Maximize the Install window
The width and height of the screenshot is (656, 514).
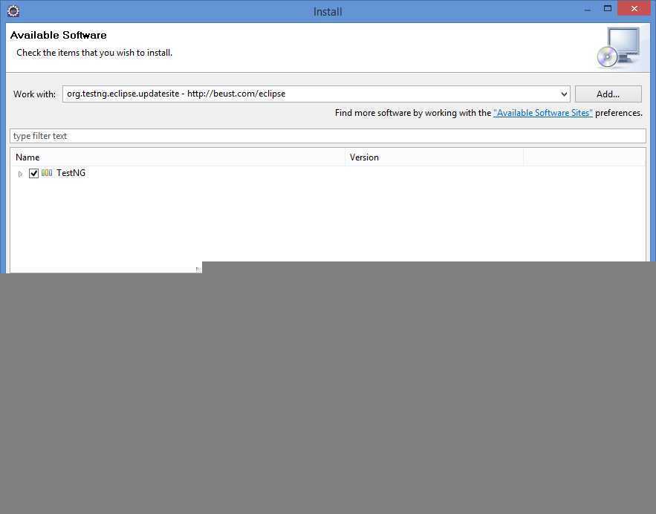[608, 9]
